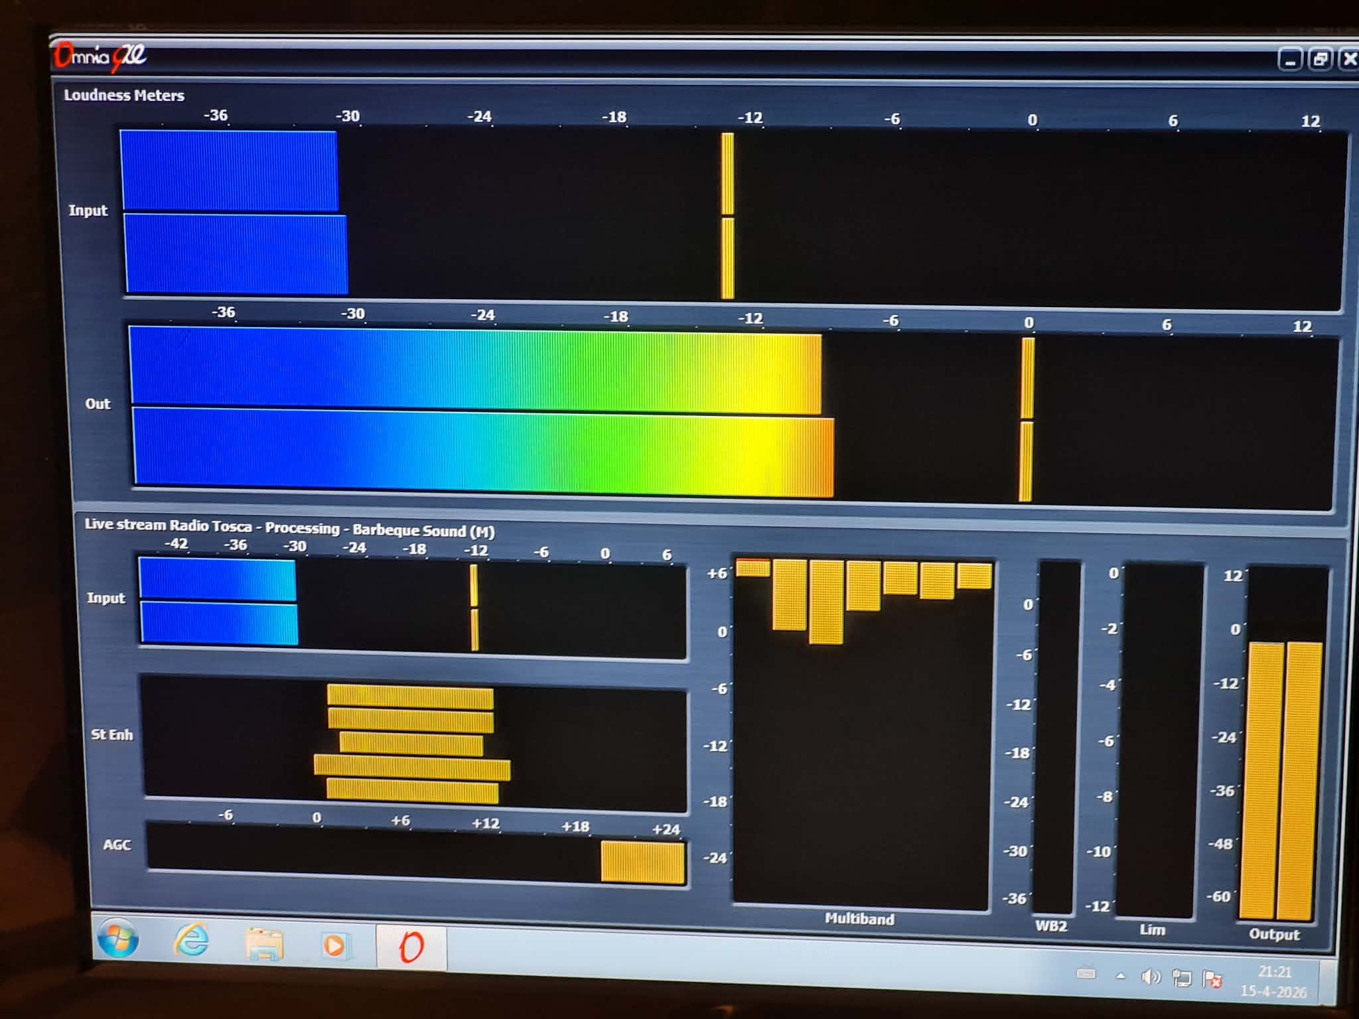Open the clock showing 21:21
This screenshot has width=1359, height=1019.
[1274, 981]
